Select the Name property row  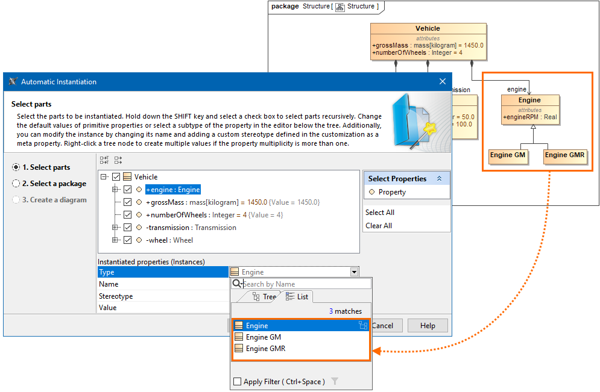pyautogui.click(x=163, y=284)
